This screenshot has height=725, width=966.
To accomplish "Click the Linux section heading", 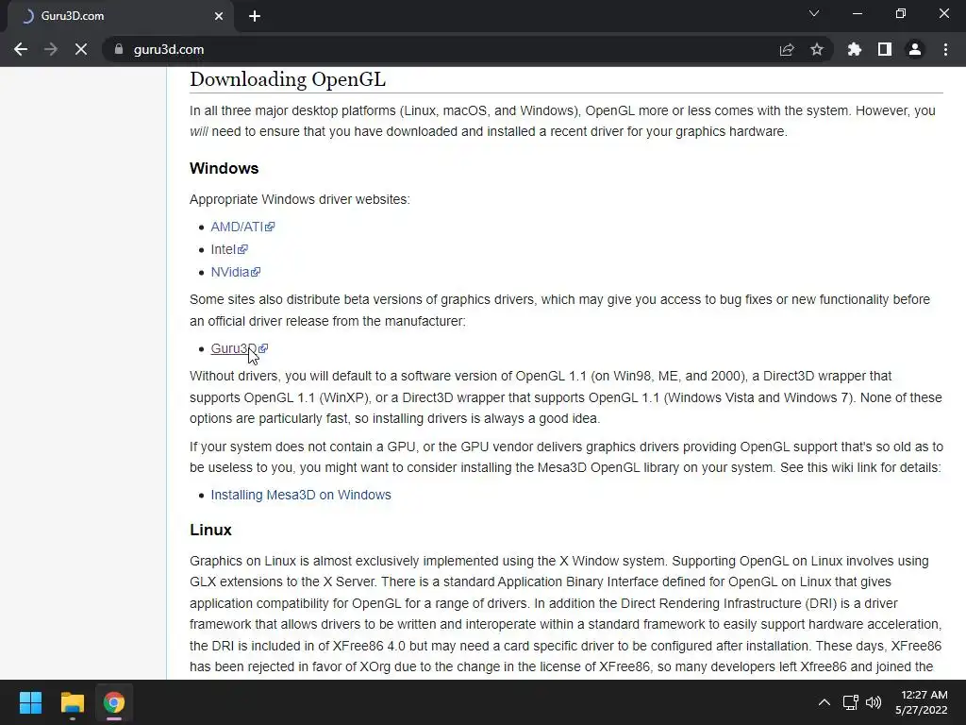I will [x=210, y=531].
